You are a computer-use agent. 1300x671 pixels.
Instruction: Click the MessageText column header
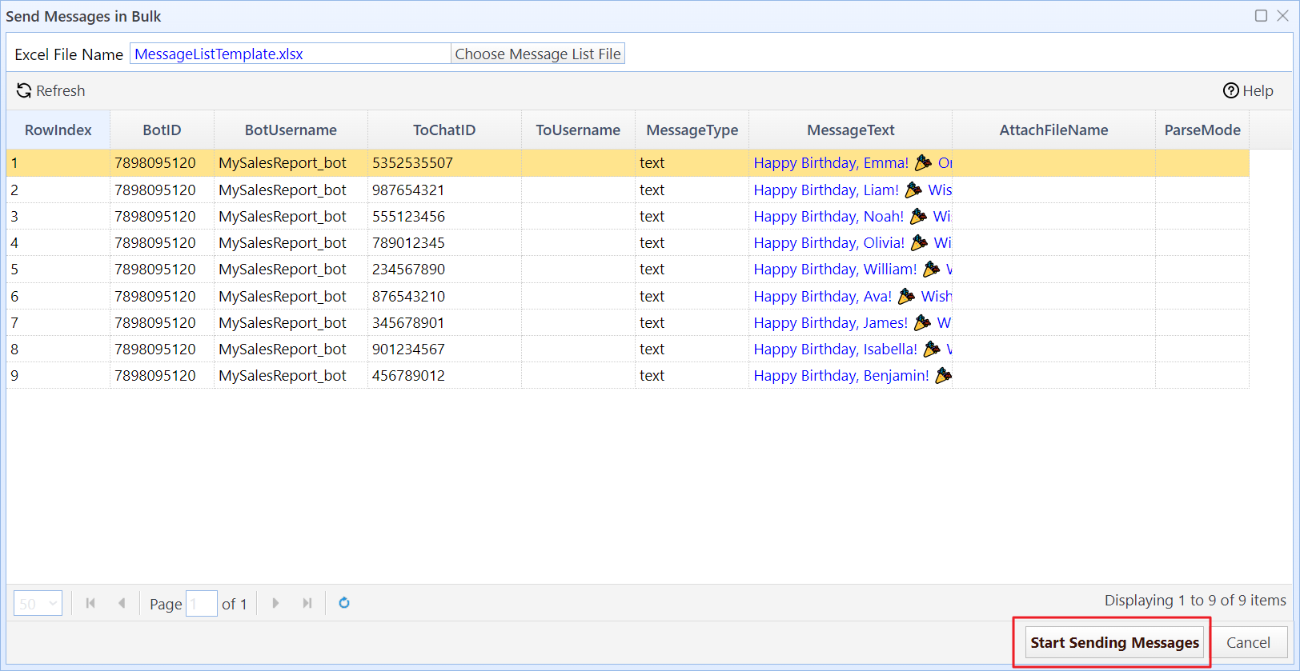point(850,130)
